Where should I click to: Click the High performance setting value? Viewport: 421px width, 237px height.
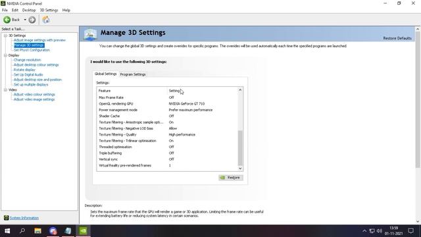pyautogui.click(x=182, y=134)
